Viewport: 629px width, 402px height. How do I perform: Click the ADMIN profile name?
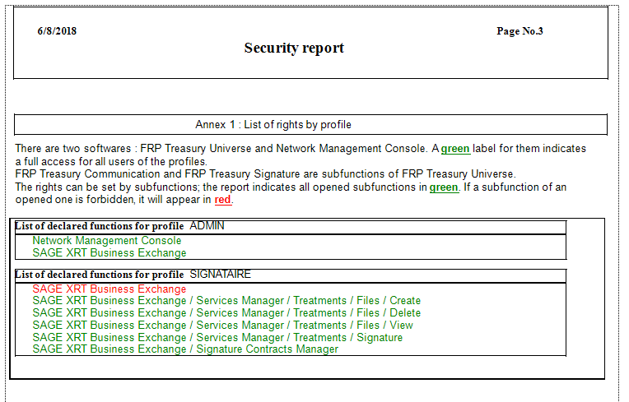point(207,225)
